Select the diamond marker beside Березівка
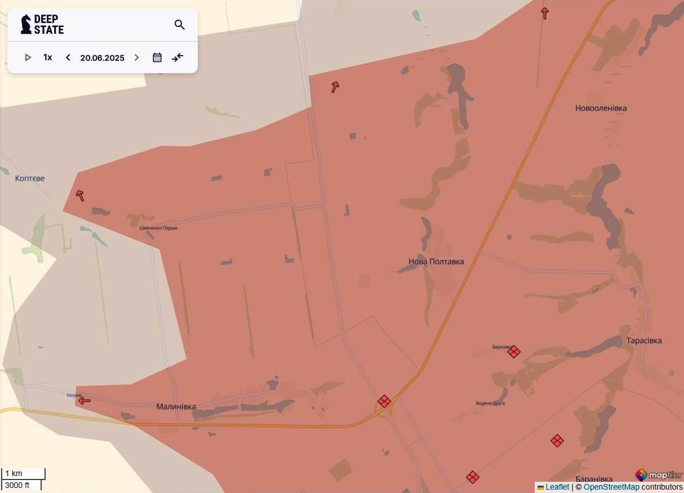684x493 pixels. pyautogui.click(x=513, y=352)
